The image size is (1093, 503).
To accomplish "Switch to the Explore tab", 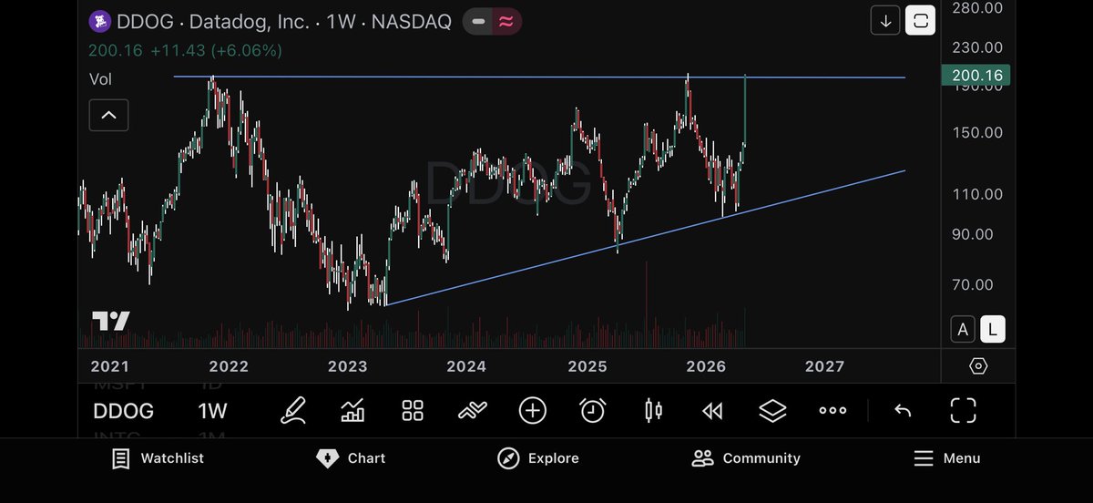I will click(538, 458).
